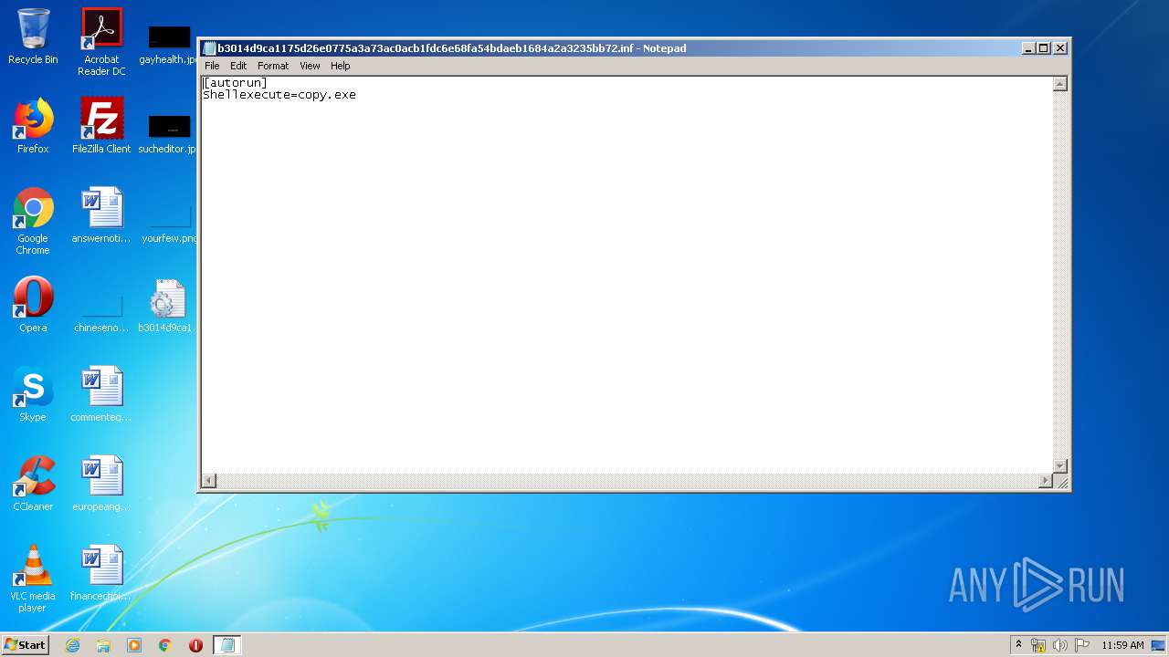1169x657 pixels.
Task: Open the Help menu in Notepad
Action: (341, 66)
